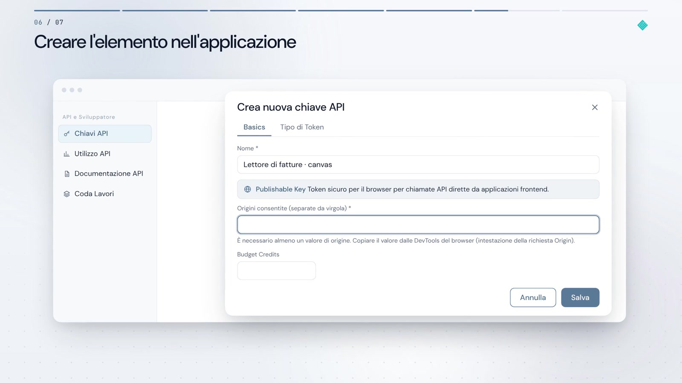Click the teal diamond logo in the corner

(642, 25)
